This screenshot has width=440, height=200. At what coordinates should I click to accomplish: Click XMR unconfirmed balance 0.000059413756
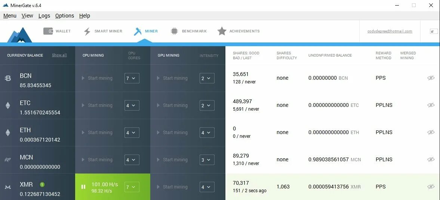point(329,187)
